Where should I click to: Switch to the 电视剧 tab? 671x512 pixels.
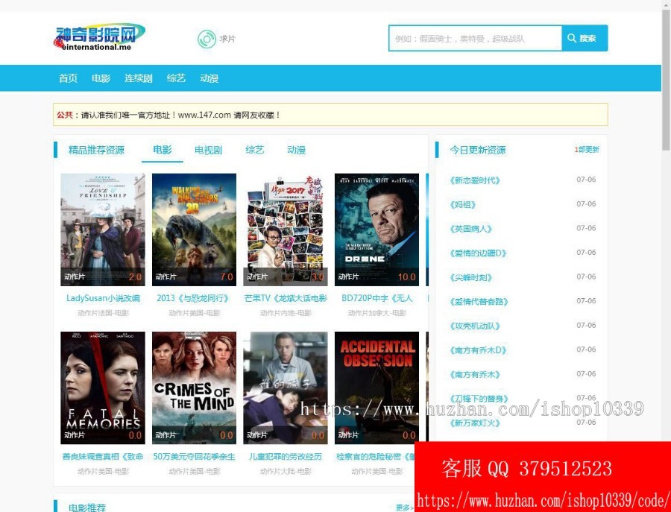[209, 150]
